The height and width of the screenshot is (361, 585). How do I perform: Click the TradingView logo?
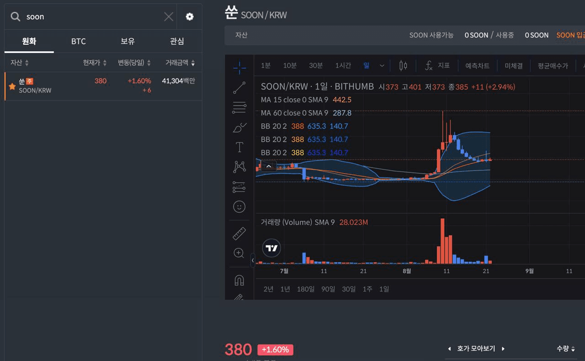(x=271, y=248)
